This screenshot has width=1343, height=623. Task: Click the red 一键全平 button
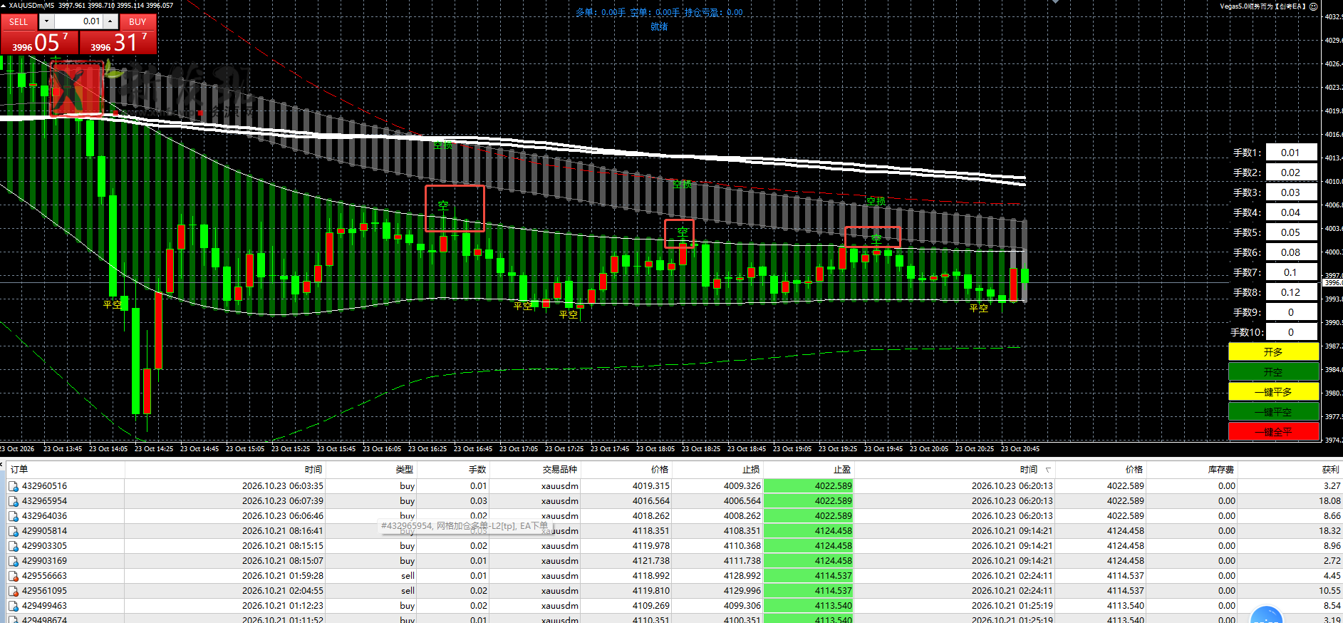(x=1273, y=432)
